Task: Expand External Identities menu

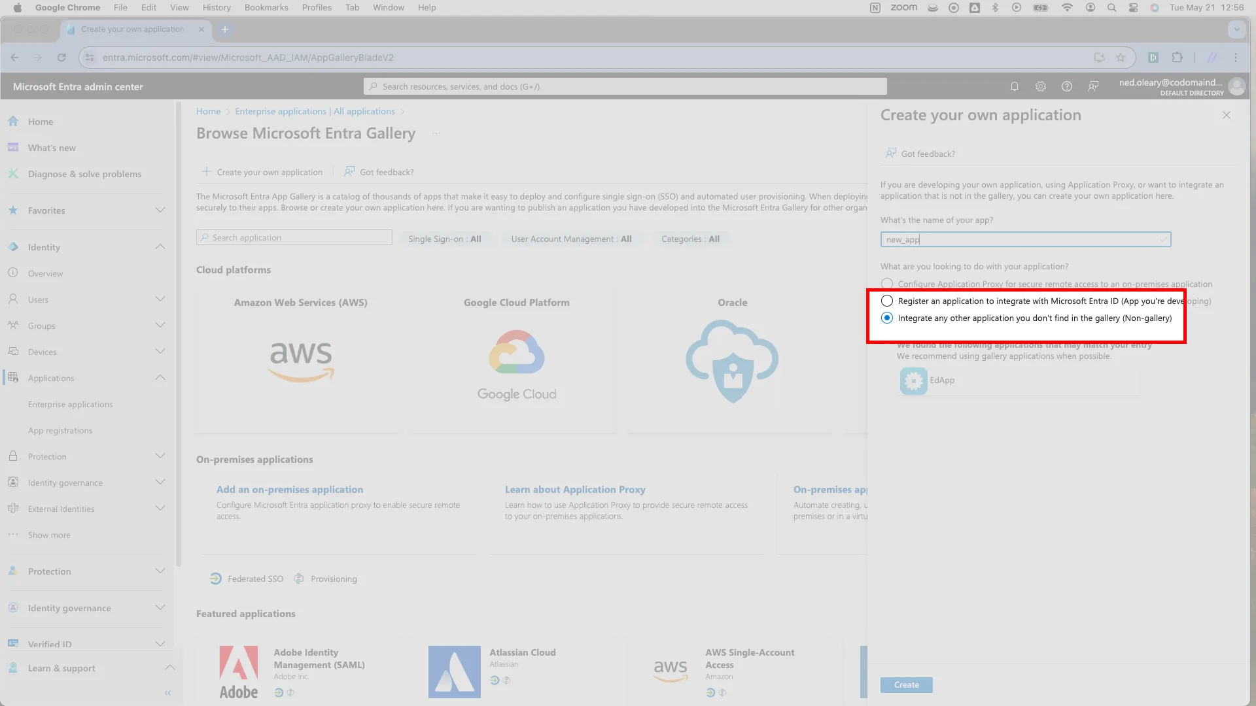Action: coord(160,509)
